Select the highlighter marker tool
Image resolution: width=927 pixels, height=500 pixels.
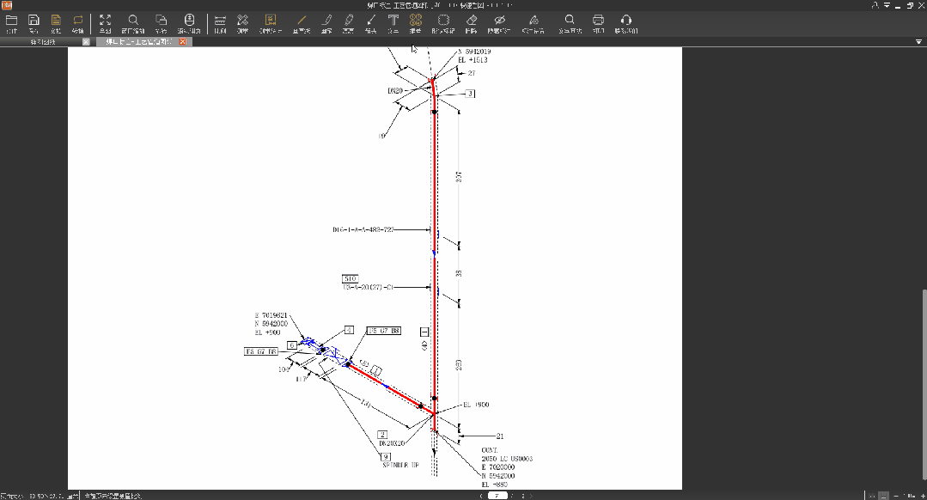click(348, 20)
